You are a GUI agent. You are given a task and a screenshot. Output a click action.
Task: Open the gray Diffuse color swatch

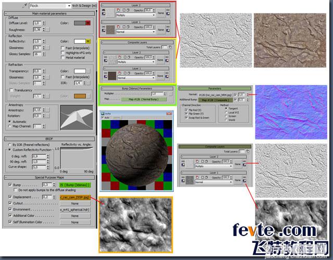coord(80,23)
